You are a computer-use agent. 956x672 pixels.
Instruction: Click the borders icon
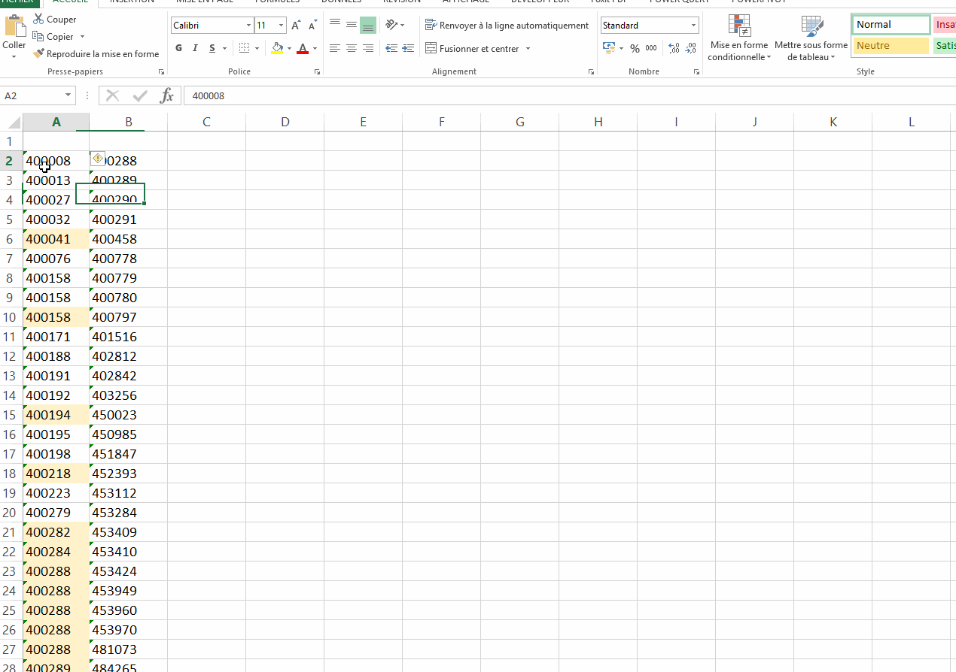point(244,48)
